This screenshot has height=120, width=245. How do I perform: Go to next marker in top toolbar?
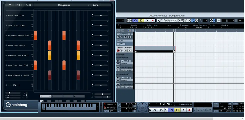click(x=131, y=20)
